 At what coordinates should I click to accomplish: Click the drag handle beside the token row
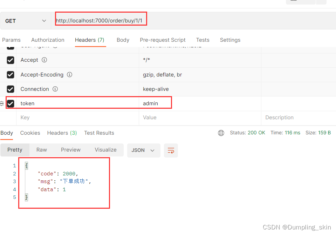click(x=2, y=103)
